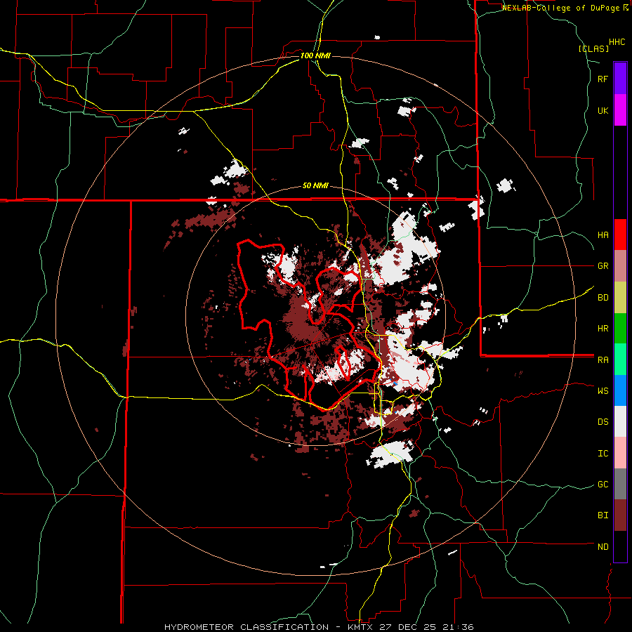Click the HR heavy rain green swatch

(620, 329)
